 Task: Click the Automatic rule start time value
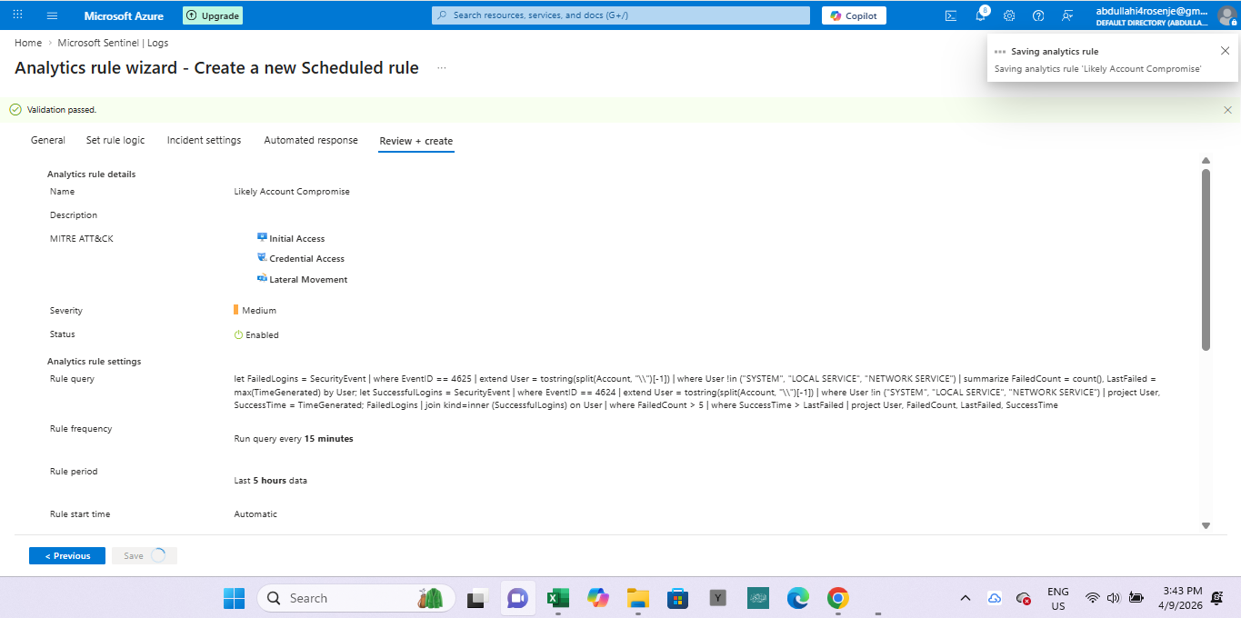click(x=255, y=513)
